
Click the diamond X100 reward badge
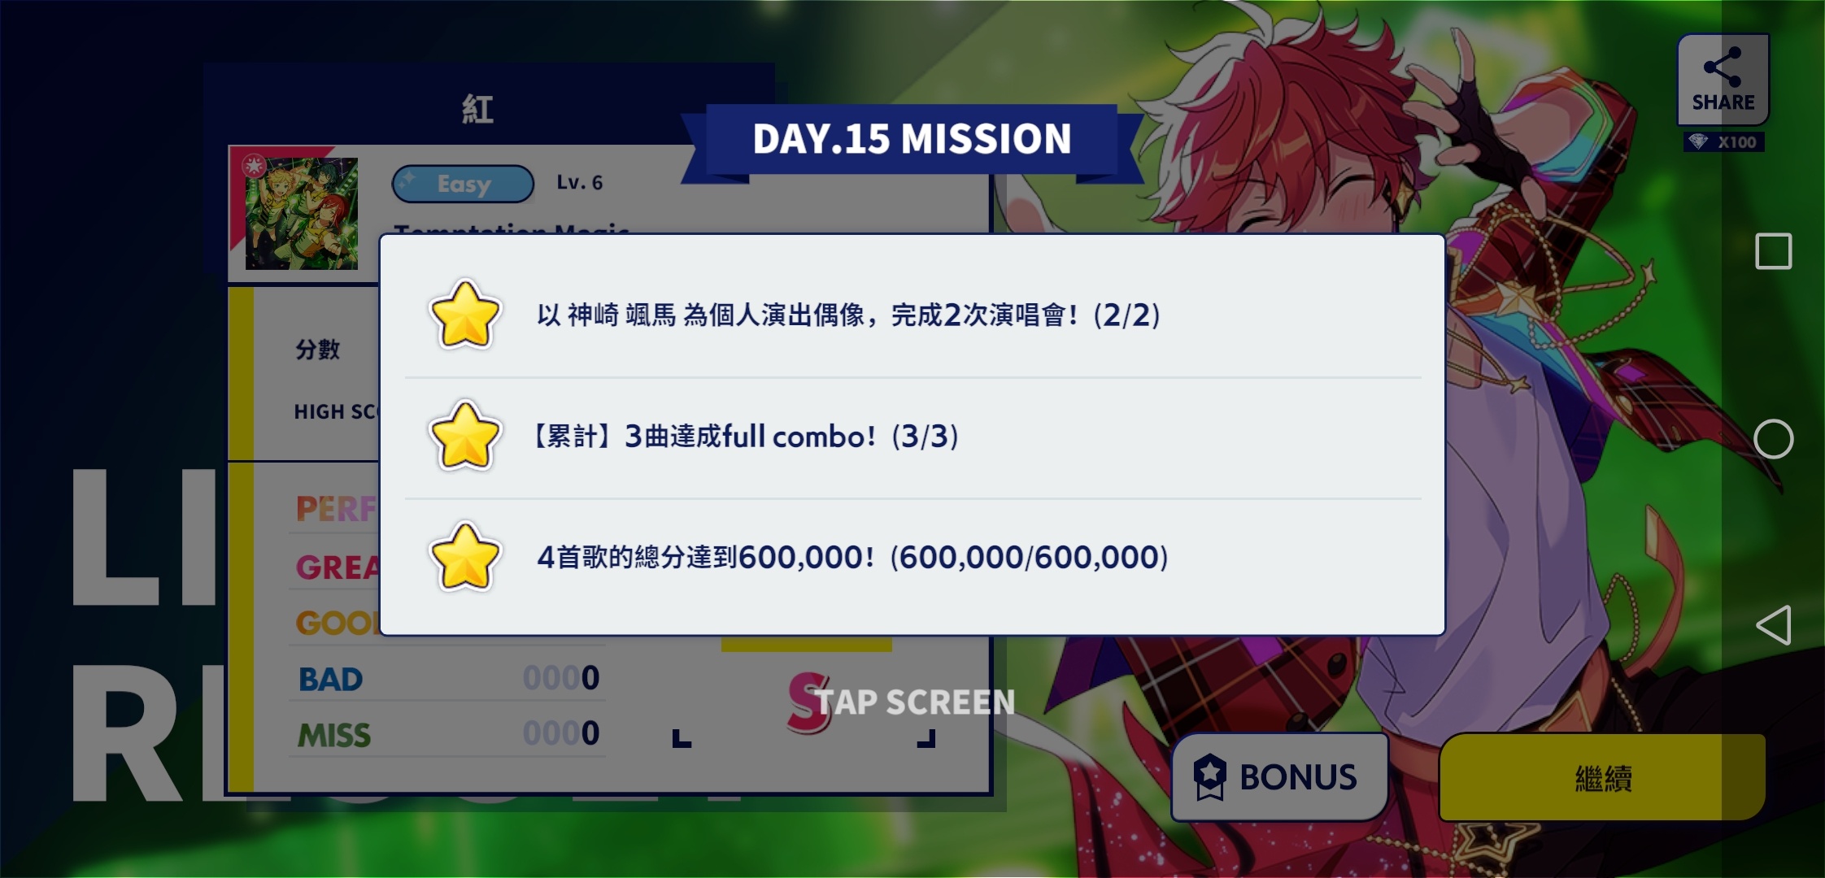point(1724,142)
